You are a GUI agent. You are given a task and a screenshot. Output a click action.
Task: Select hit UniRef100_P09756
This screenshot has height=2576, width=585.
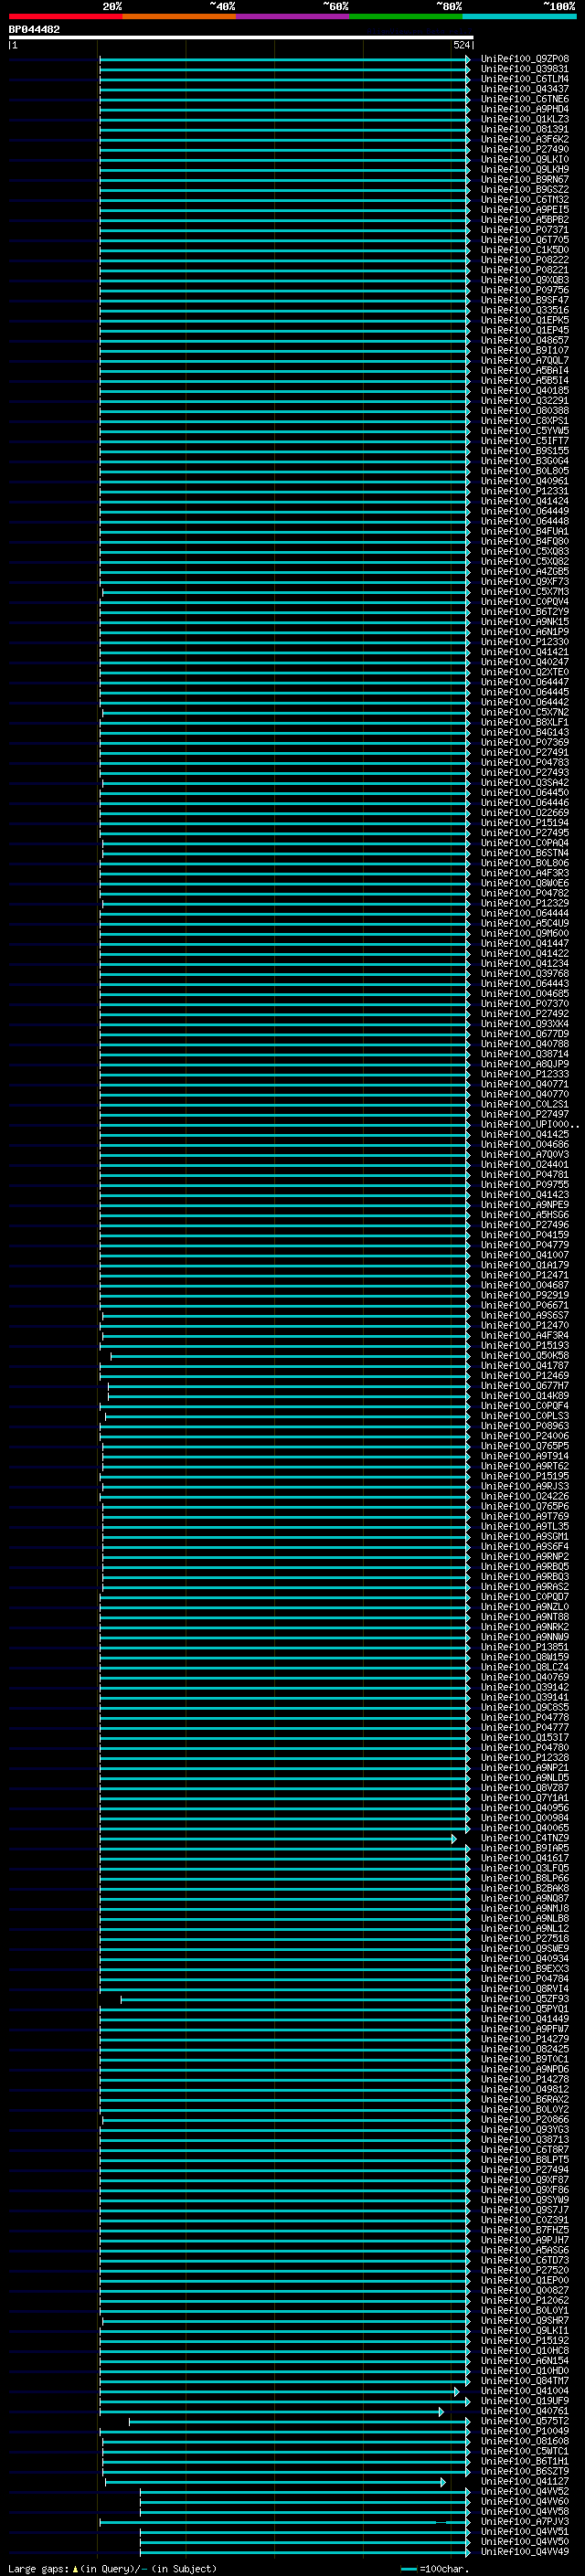tap(525, 290)
